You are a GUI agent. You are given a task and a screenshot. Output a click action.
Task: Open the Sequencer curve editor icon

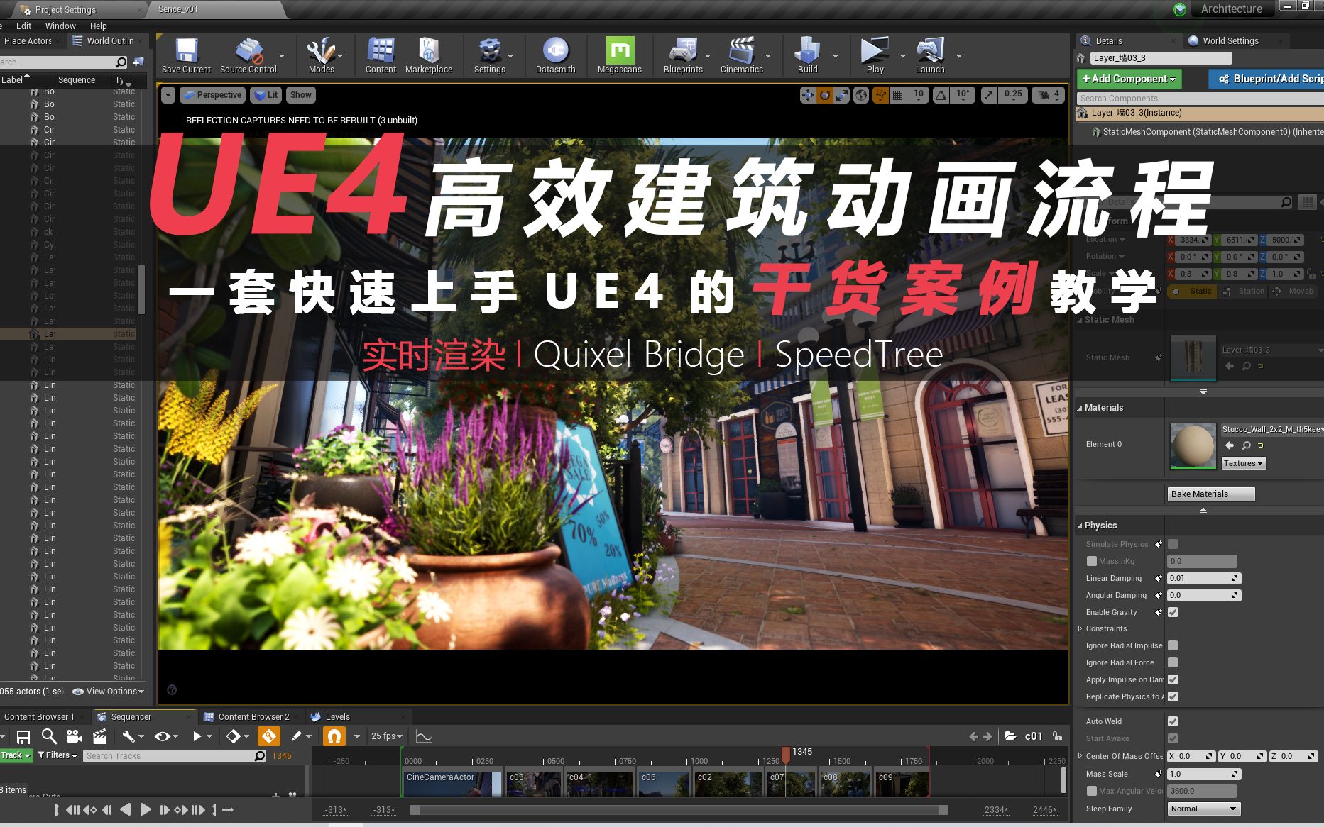pos(424,737)
